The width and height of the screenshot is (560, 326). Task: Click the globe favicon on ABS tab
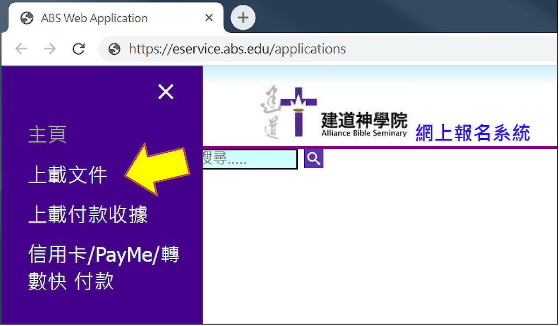coord(27,18)
